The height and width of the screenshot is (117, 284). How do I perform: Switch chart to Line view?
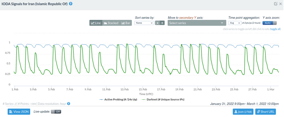pyautogui.click(x=96, y=23)
